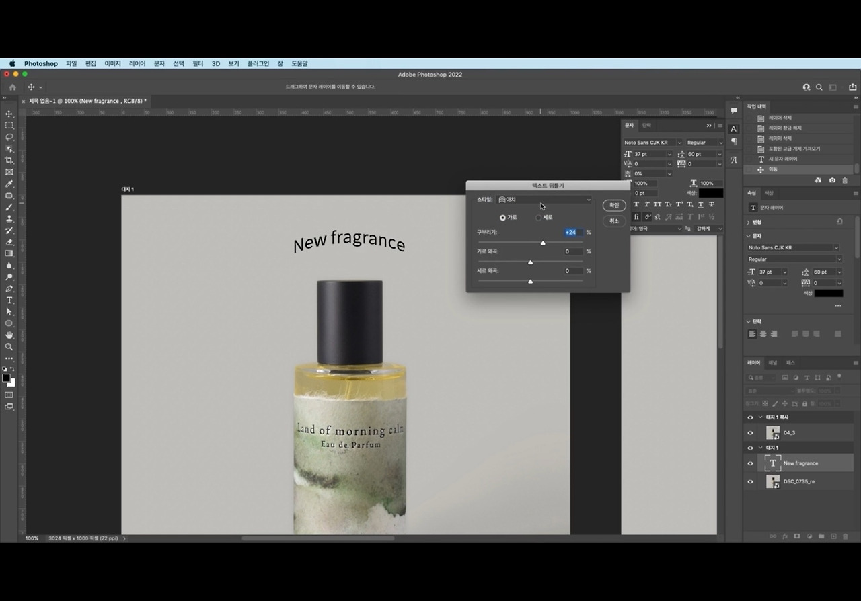Screen dimensions: 861x601
Task: Delete current history state with trash icon
Action: click(x=845, y=180)
